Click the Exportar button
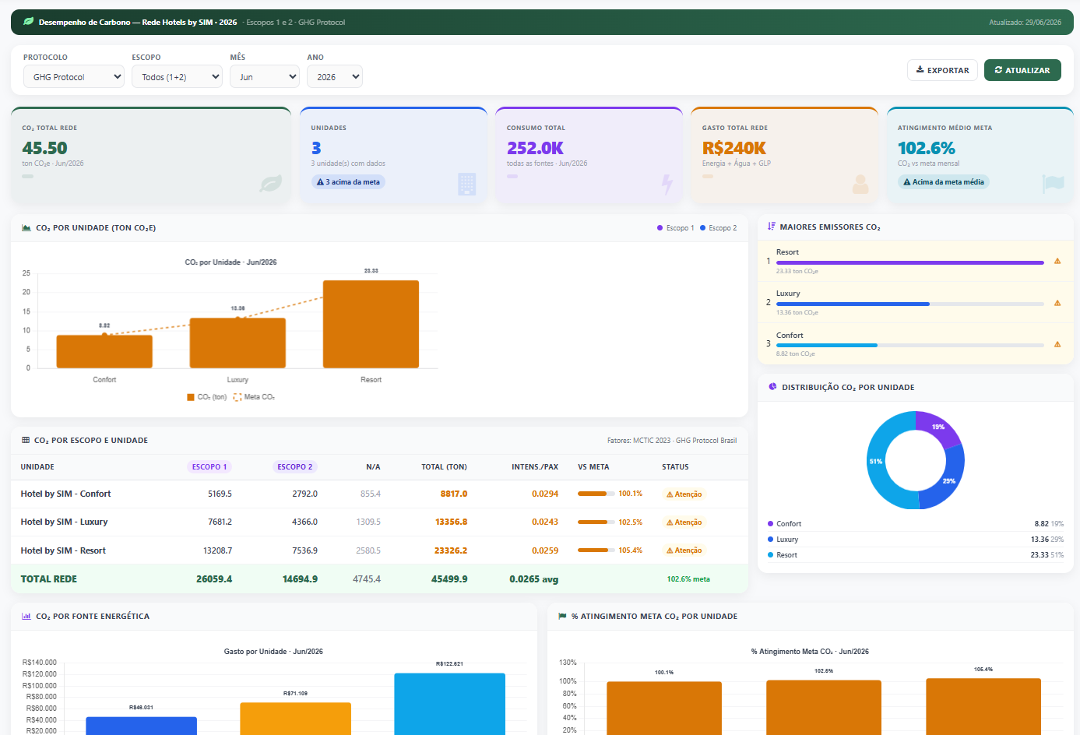Viewport: 1080px width, 735px height. [942, 70]
